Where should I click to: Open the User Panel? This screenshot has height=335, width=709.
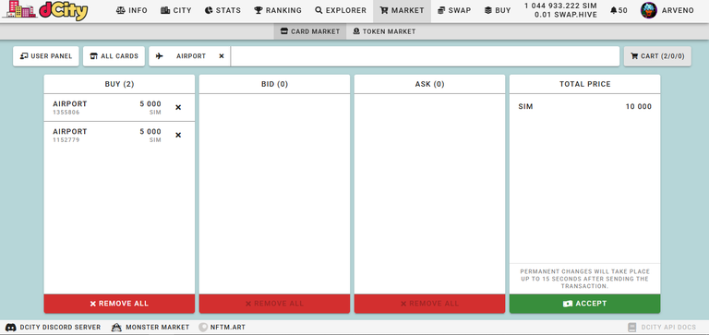(46, 56)
